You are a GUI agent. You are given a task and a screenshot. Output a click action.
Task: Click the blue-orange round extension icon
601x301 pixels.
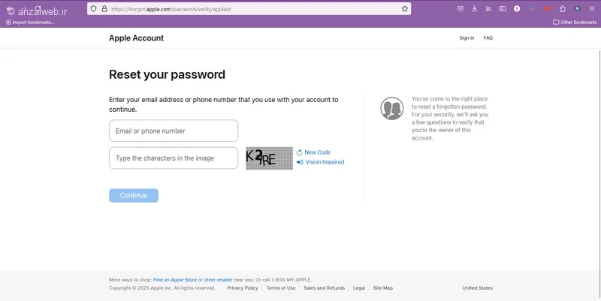532,9
